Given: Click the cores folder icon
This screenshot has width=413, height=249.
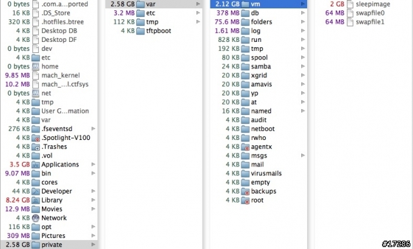Looking at the screenshot, I should tap(35, 182).
